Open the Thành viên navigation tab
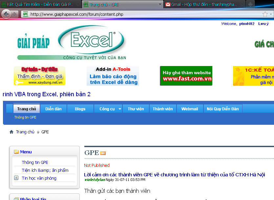 pos(163,109)
